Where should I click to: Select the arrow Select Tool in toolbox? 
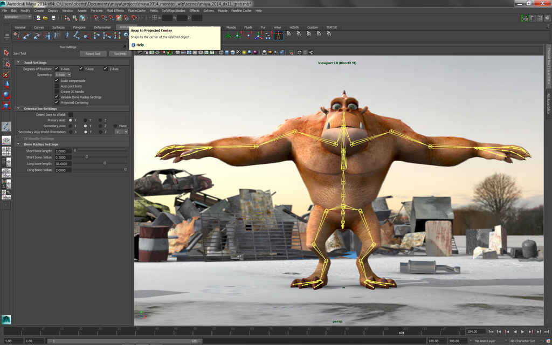[x=6, y=53]
